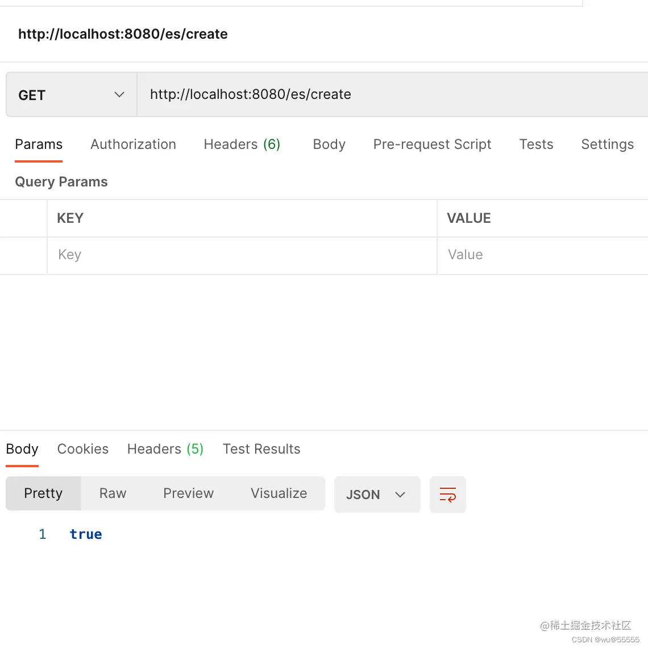
Task: Open the request Headers (6) tab
Action: [x=242, y=144]
